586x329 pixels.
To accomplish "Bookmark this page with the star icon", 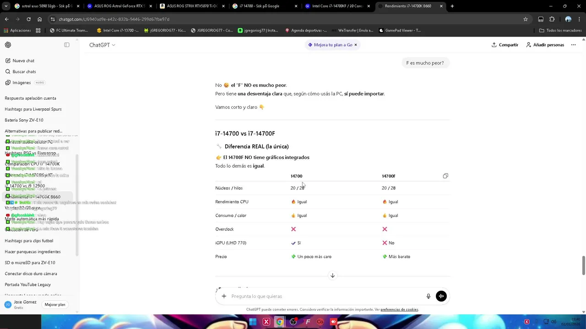I will 526,19.
